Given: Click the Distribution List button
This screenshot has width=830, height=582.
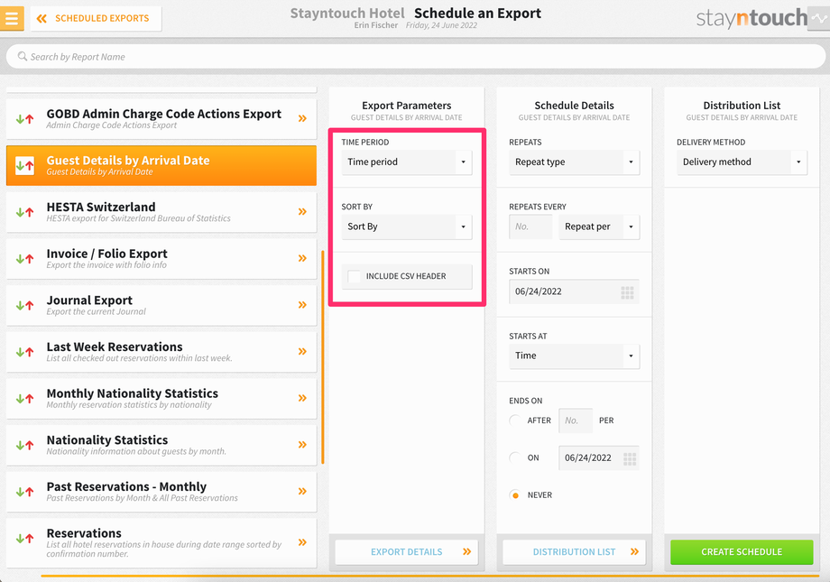Looking at the screenshot, I should click(x=575, y=552).
